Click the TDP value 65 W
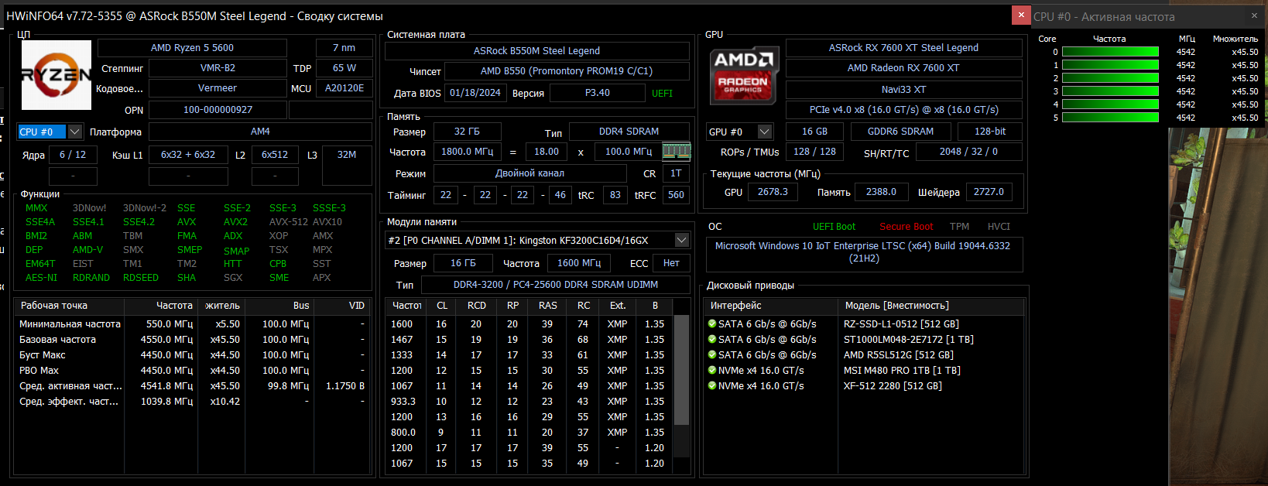Viewport: 1268px width, 486px height. point(344,68)
